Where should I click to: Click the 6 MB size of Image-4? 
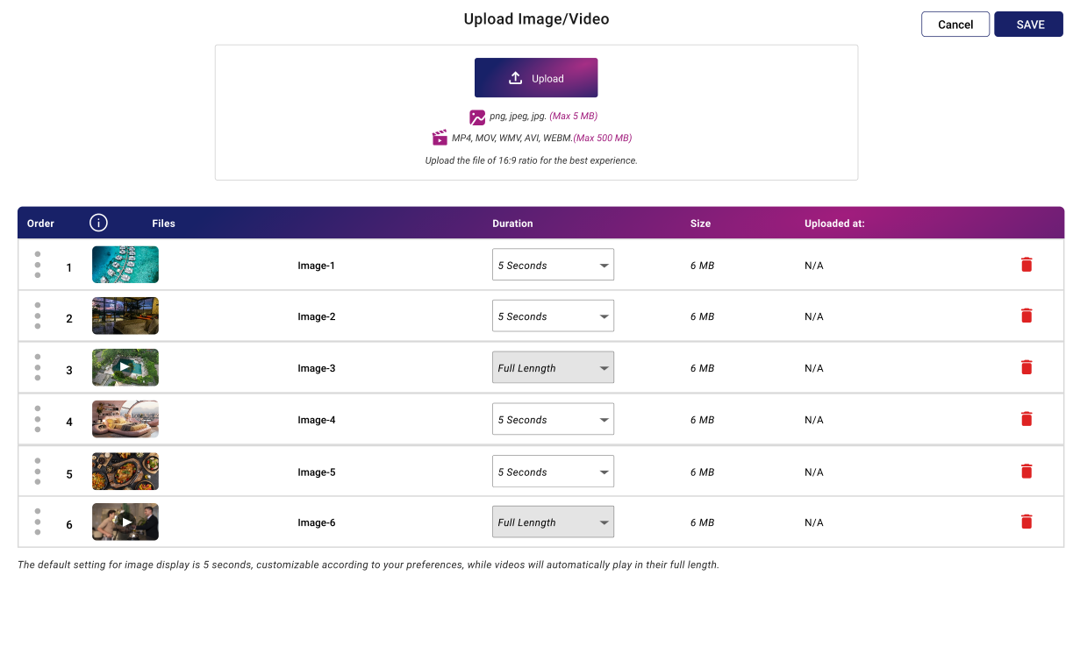702,420
